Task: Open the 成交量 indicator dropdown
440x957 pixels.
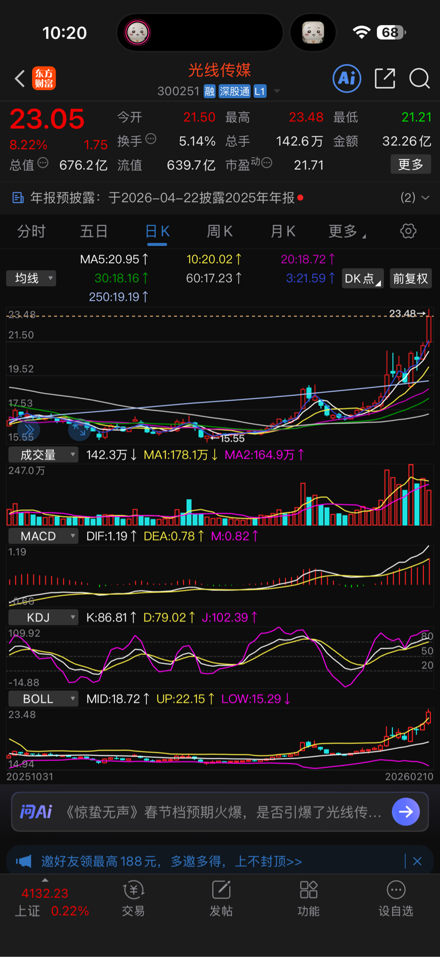Action: [44, 455]
